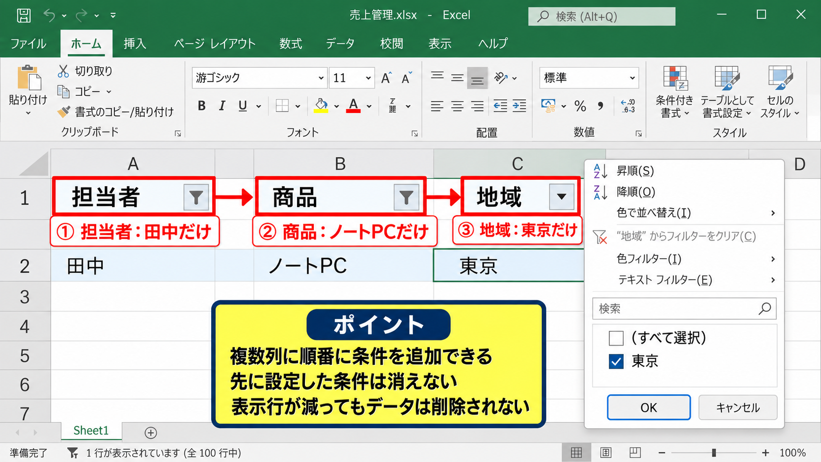Click the Paste (貼り付け) clipboard icon
This screenshot has width=821, height=462.
click(28, 78)
